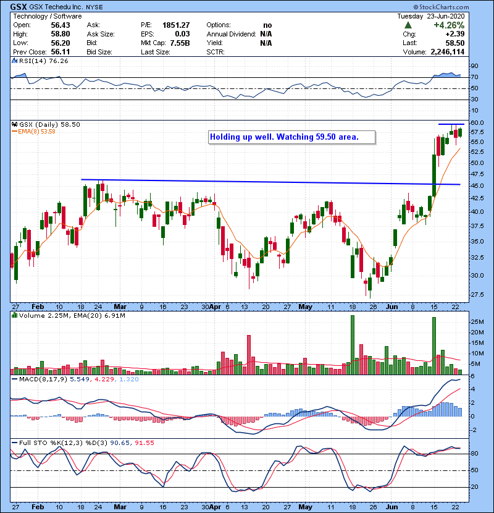Click the 45.0 price axis label
The image size is (494, 513).
pyautogui.click(x=477, y=185)
